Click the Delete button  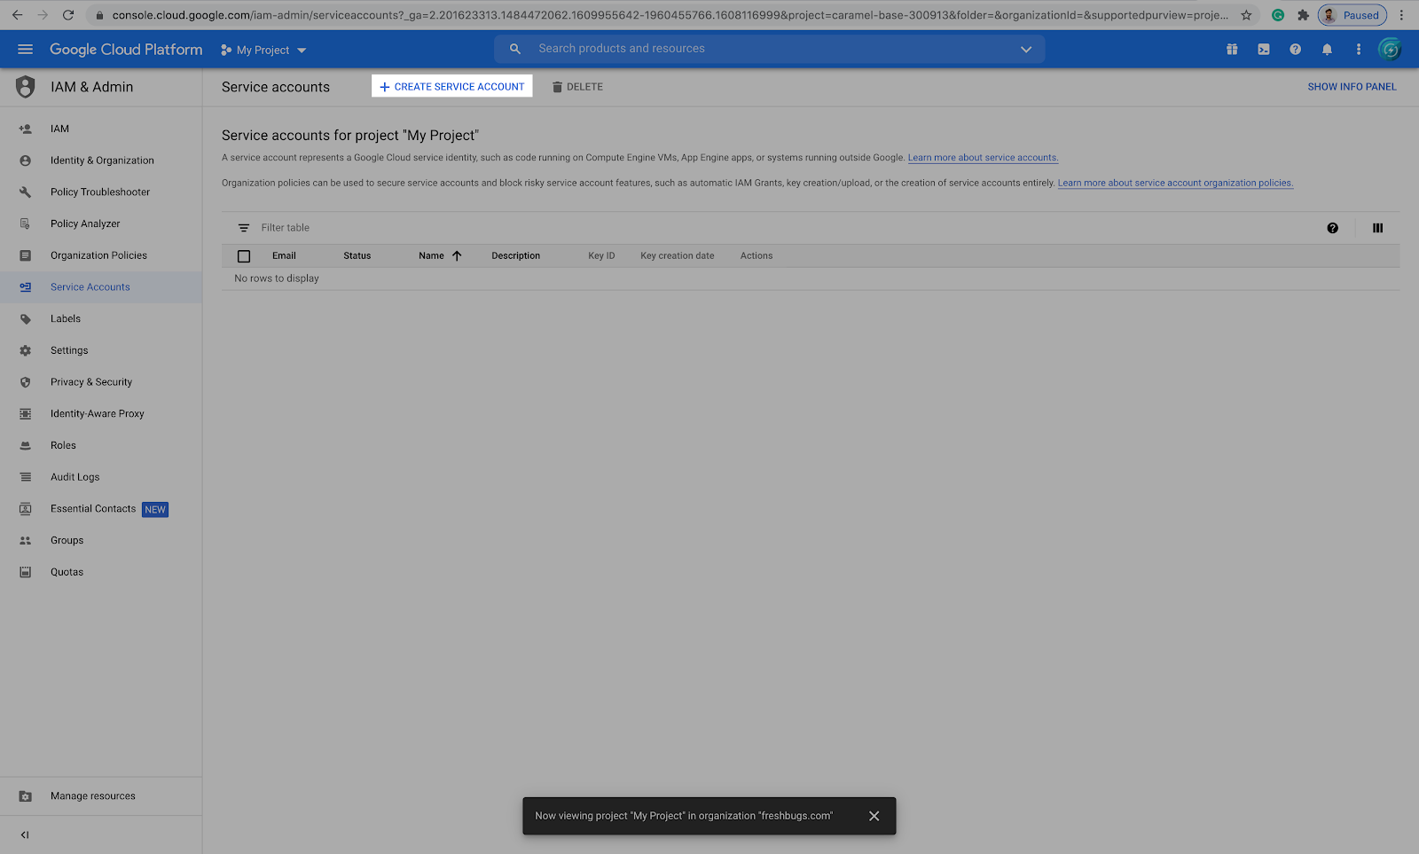577,87
